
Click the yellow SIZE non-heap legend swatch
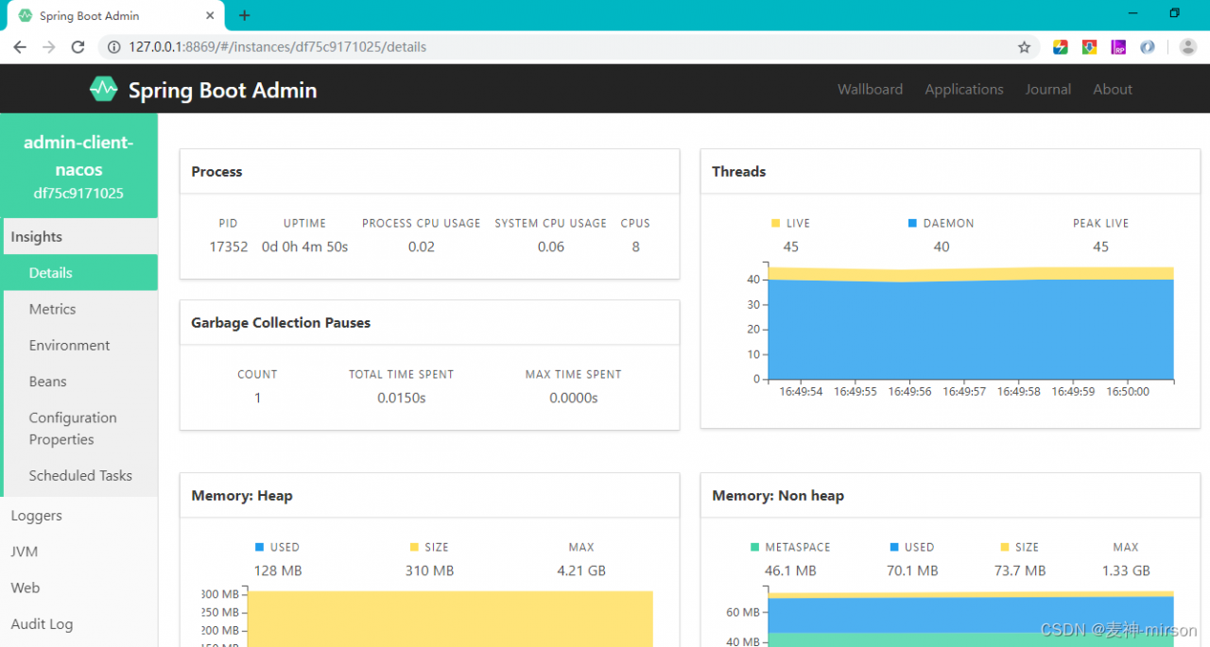(x=1004, y=547)
